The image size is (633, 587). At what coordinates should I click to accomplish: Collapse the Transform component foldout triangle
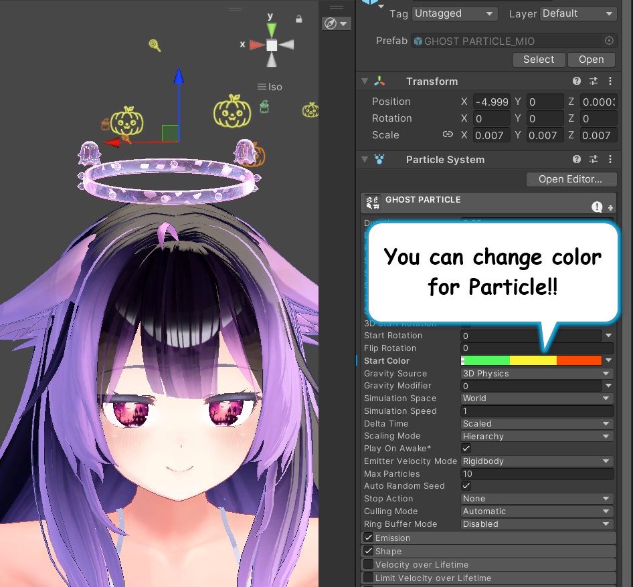pyautogui.click(x=365, y=81)
